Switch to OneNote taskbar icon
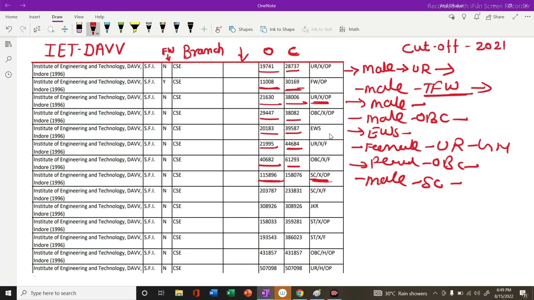534x300 pixels. pos(265,293)
